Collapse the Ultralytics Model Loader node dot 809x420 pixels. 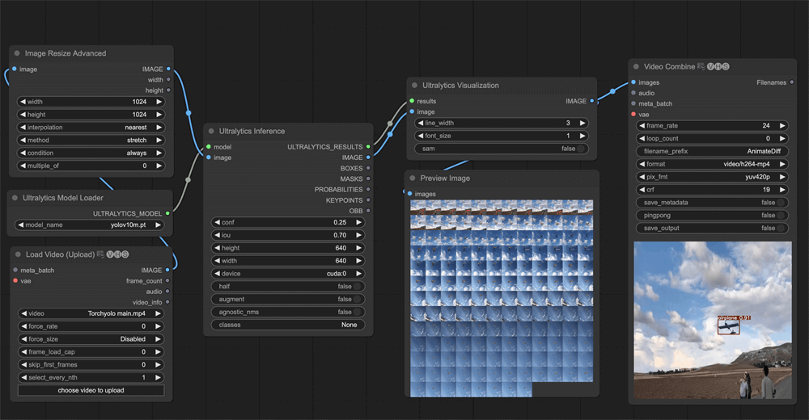click(15, 198)
